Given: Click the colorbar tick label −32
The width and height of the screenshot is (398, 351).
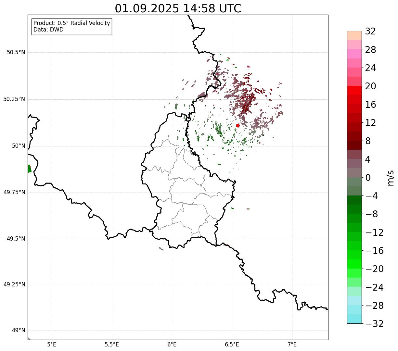Looking at the screenshot, I should point(374,324).
